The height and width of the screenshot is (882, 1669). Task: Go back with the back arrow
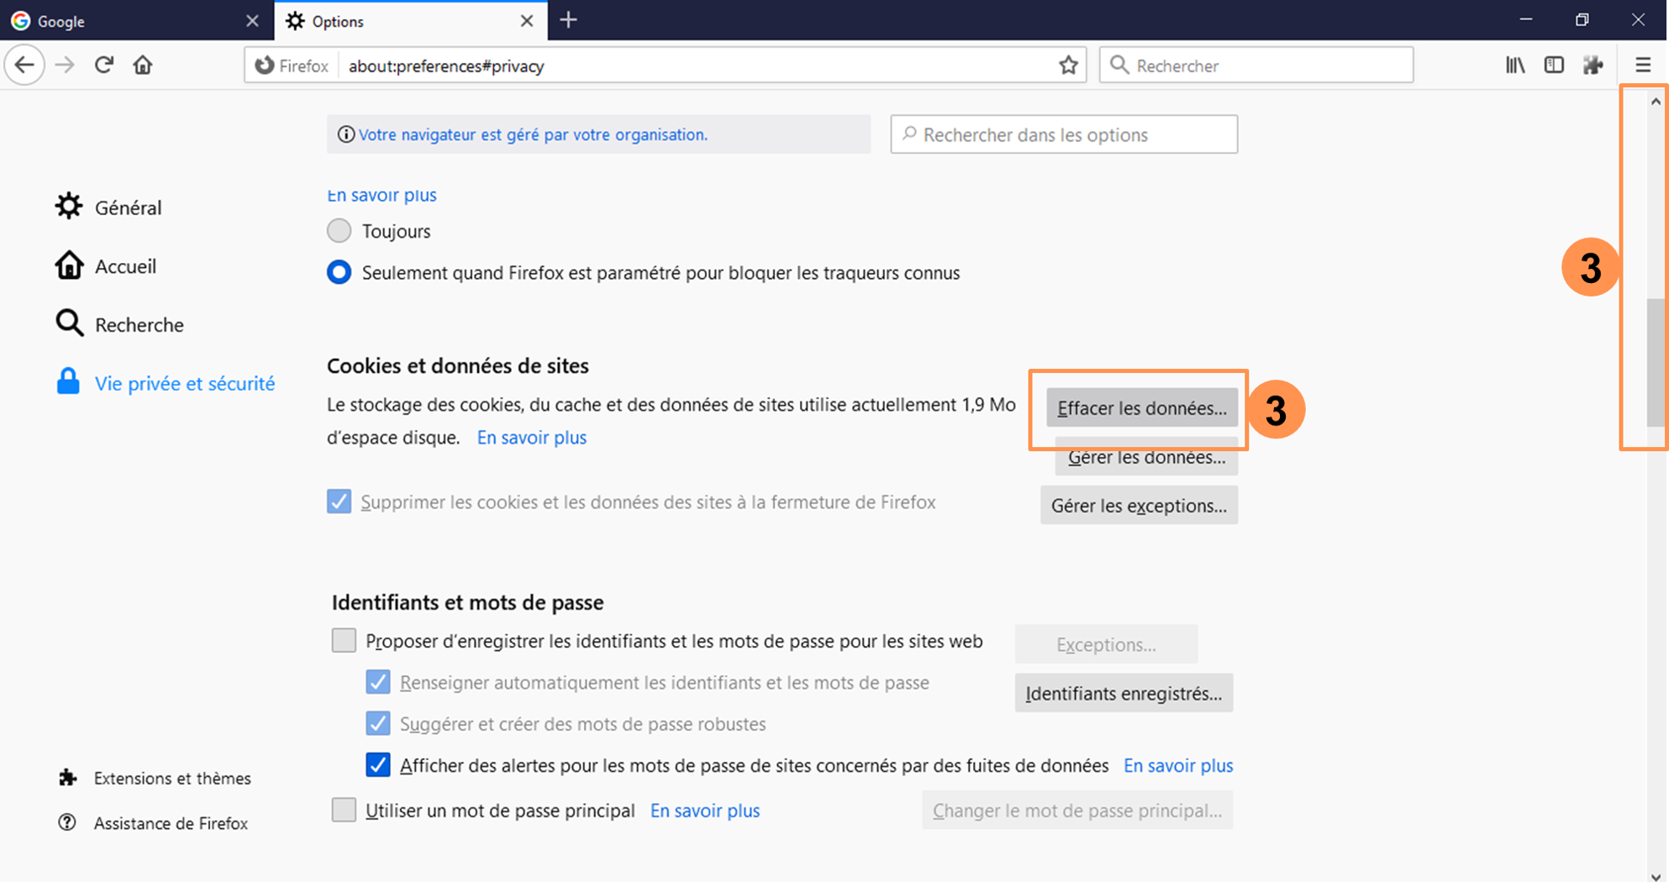pyautogui.click(x=24, y=65)
